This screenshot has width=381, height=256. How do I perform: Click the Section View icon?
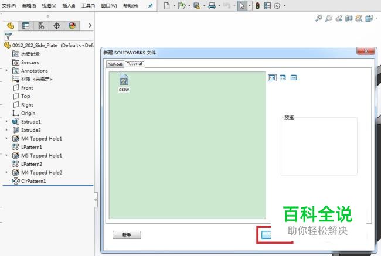tap(349, 18)
